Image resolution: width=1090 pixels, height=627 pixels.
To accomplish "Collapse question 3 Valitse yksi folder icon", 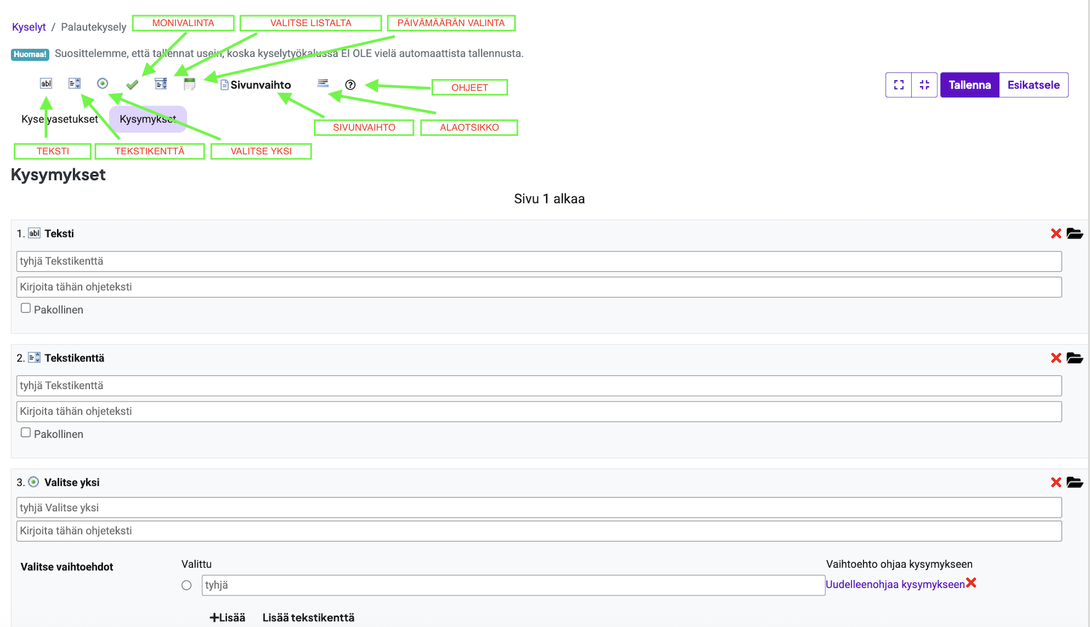I will pos(1075,483).
